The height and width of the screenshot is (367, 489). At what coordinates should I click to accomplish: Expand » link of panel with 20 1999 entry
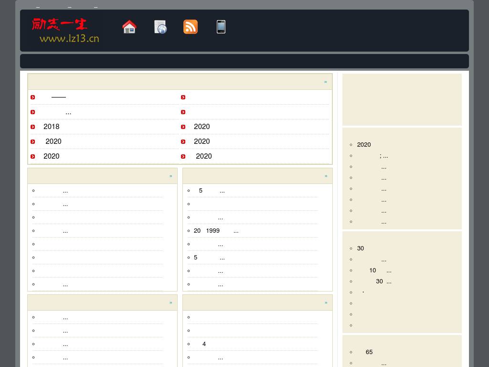[x=326, y=176]
